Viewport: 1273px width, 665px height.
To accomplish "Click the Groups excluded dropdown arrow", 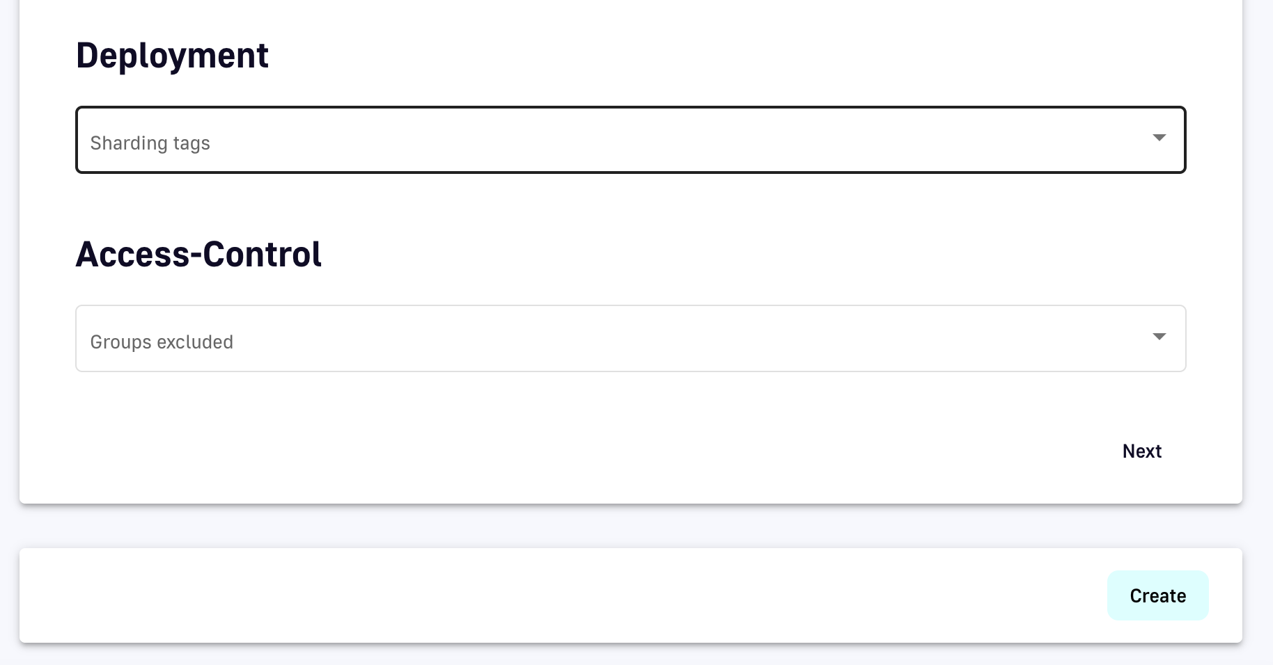I will (x=1159, y=337).
